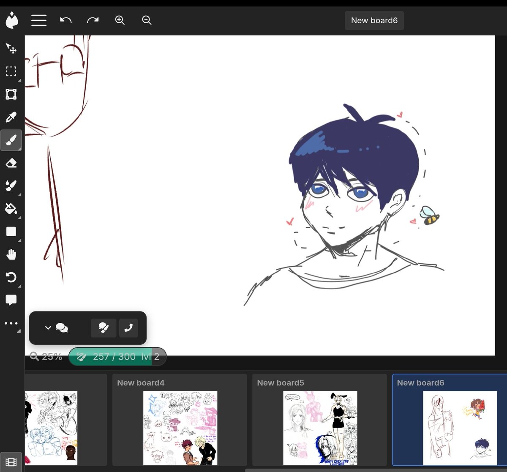The width and height of the screenshot is (507, 472).
Task: Zoom out of the canvas
Action: 147,20
